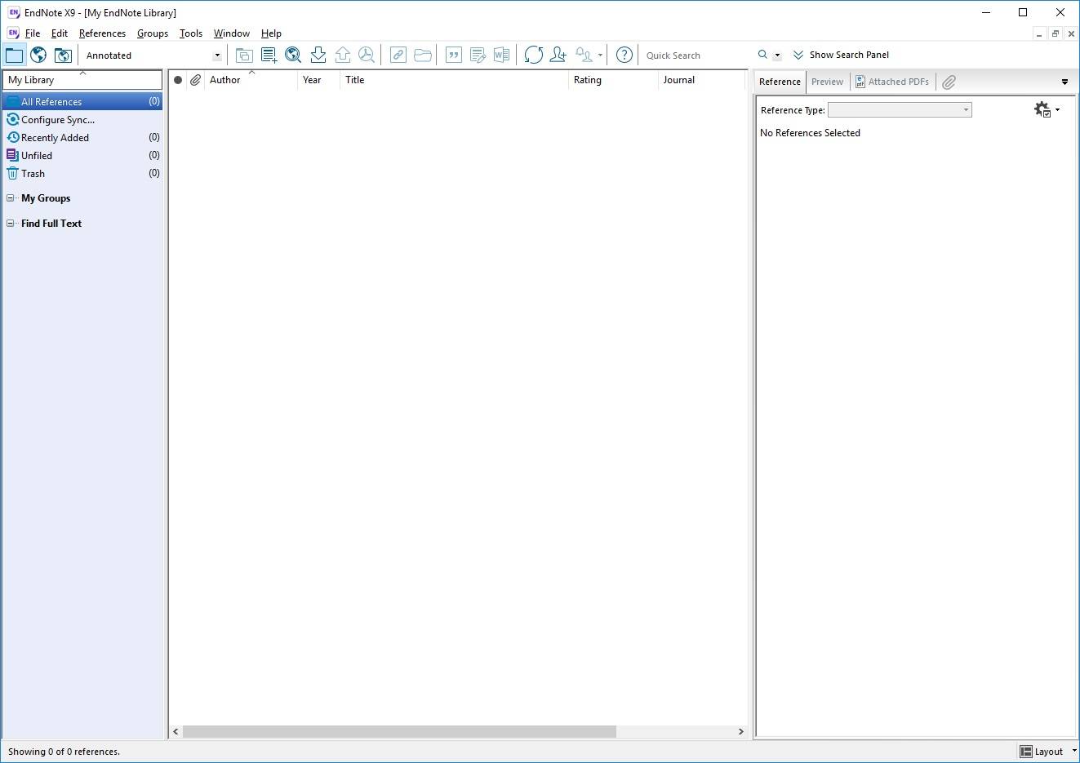Click Format Bibliography icon
The image size is (1080, 763).
click(x=478, y=55)
